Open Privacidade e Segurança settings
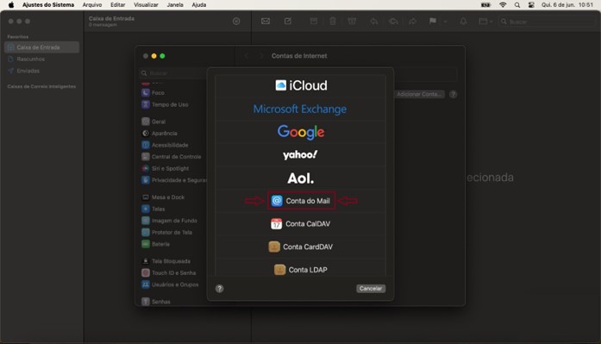This screenshot has width=601, height=344. (x=173, y=180)
